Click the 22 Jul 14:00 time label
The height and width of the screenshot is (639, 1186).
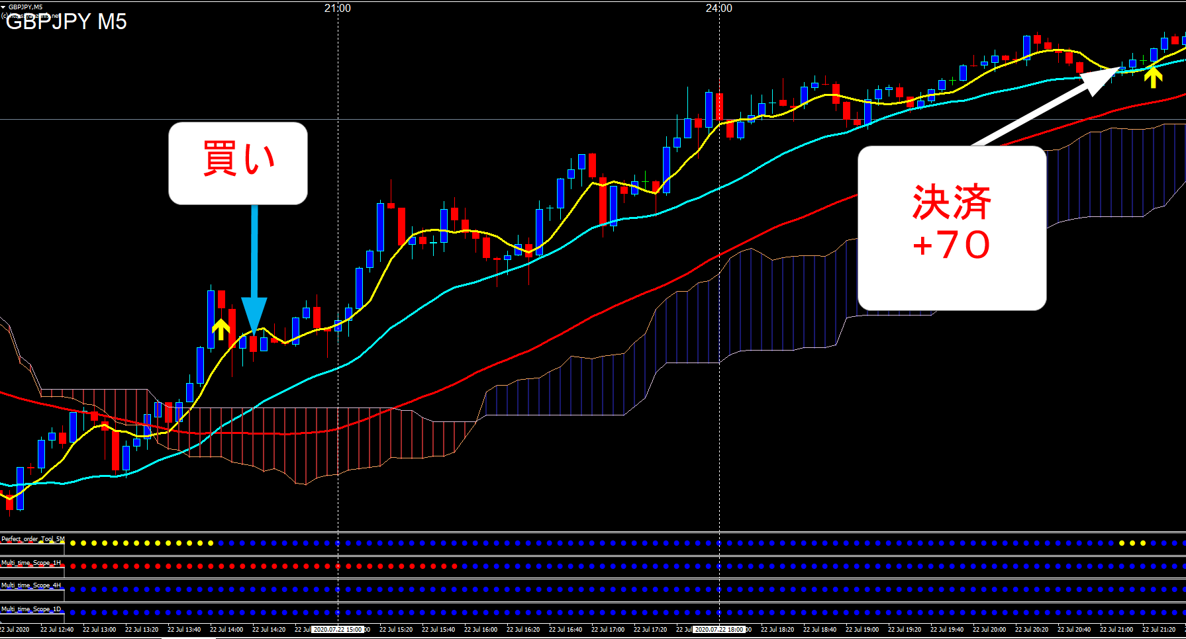(226, 630)
